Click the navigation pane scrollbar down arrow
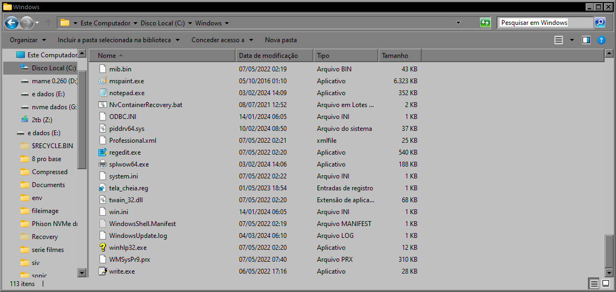 (x=82, y=273)
